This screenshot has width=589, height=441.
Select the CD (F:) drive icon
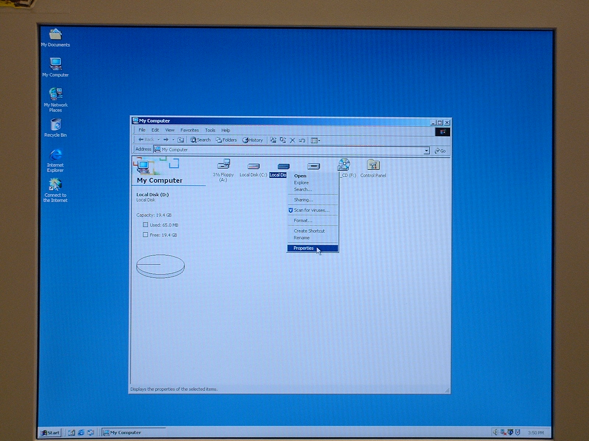point(344,165)
